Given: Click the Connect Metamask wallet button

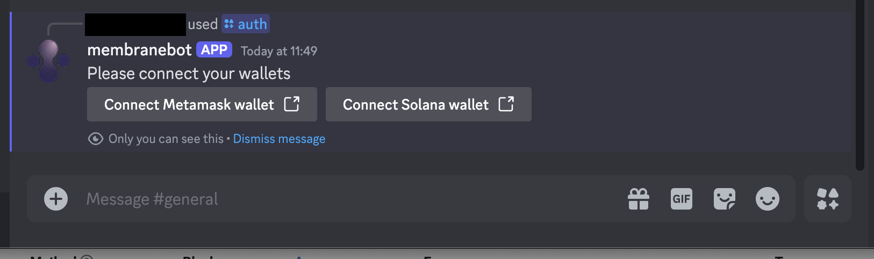Looking at the screenshot, I should (202, 104).
